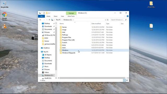Viewport: 167px width, 94px height.
Task: Open DVD2 in the navigation pane
Action: (x=46, y=38)
